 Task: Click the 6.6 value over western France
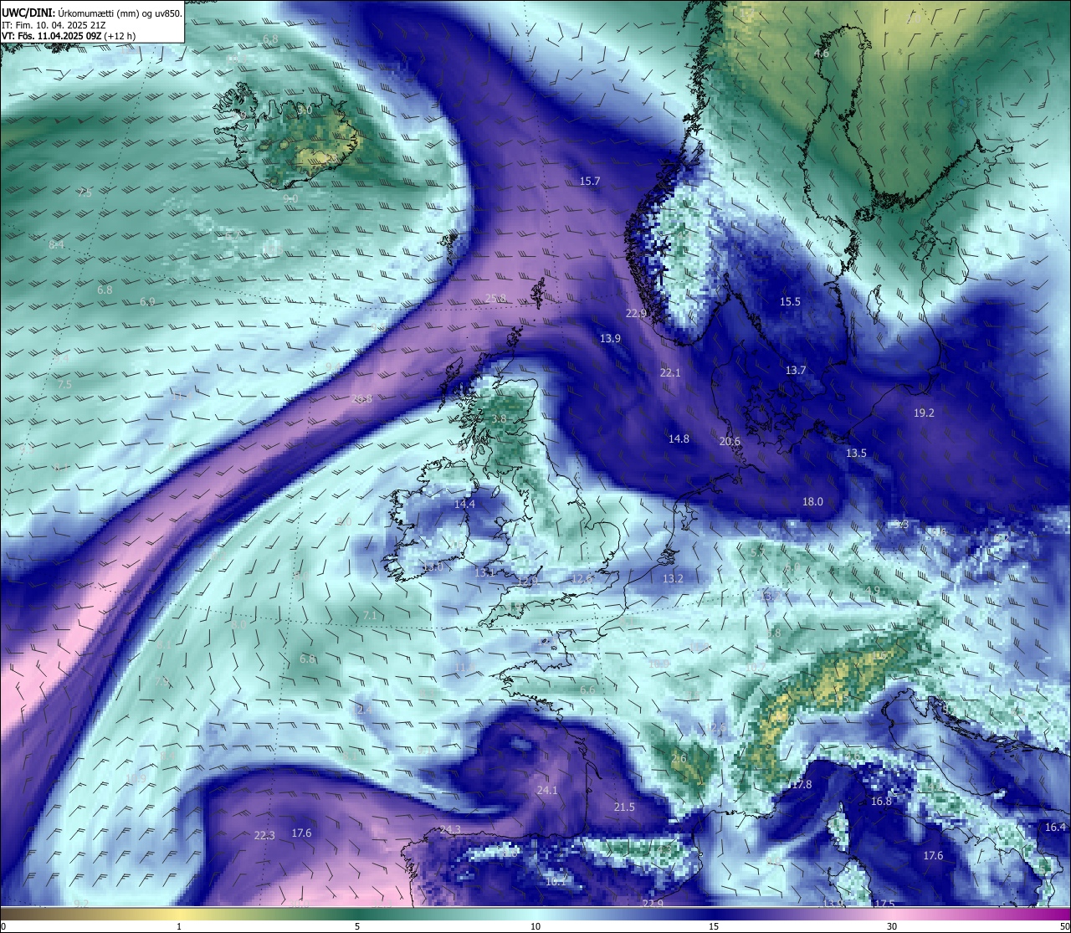(x=587, y=689)
